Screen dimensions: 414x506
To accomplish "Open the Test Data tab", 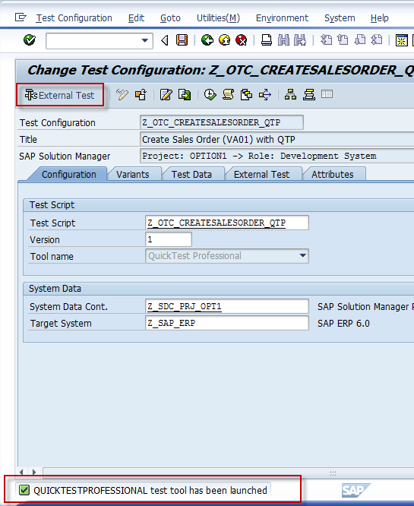I will [x=191, y=174].
